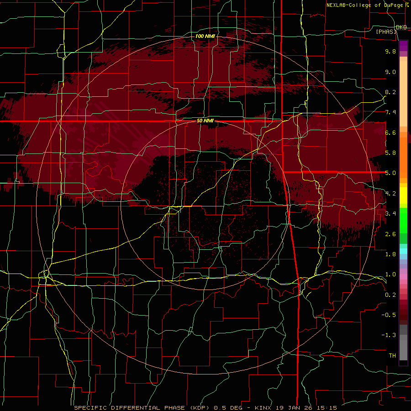
Task: Click the [PHAS] label above the color scale
Action: [386, 32]
